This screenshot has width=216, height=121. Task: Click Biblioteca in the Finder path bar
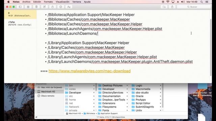(89, 114)
